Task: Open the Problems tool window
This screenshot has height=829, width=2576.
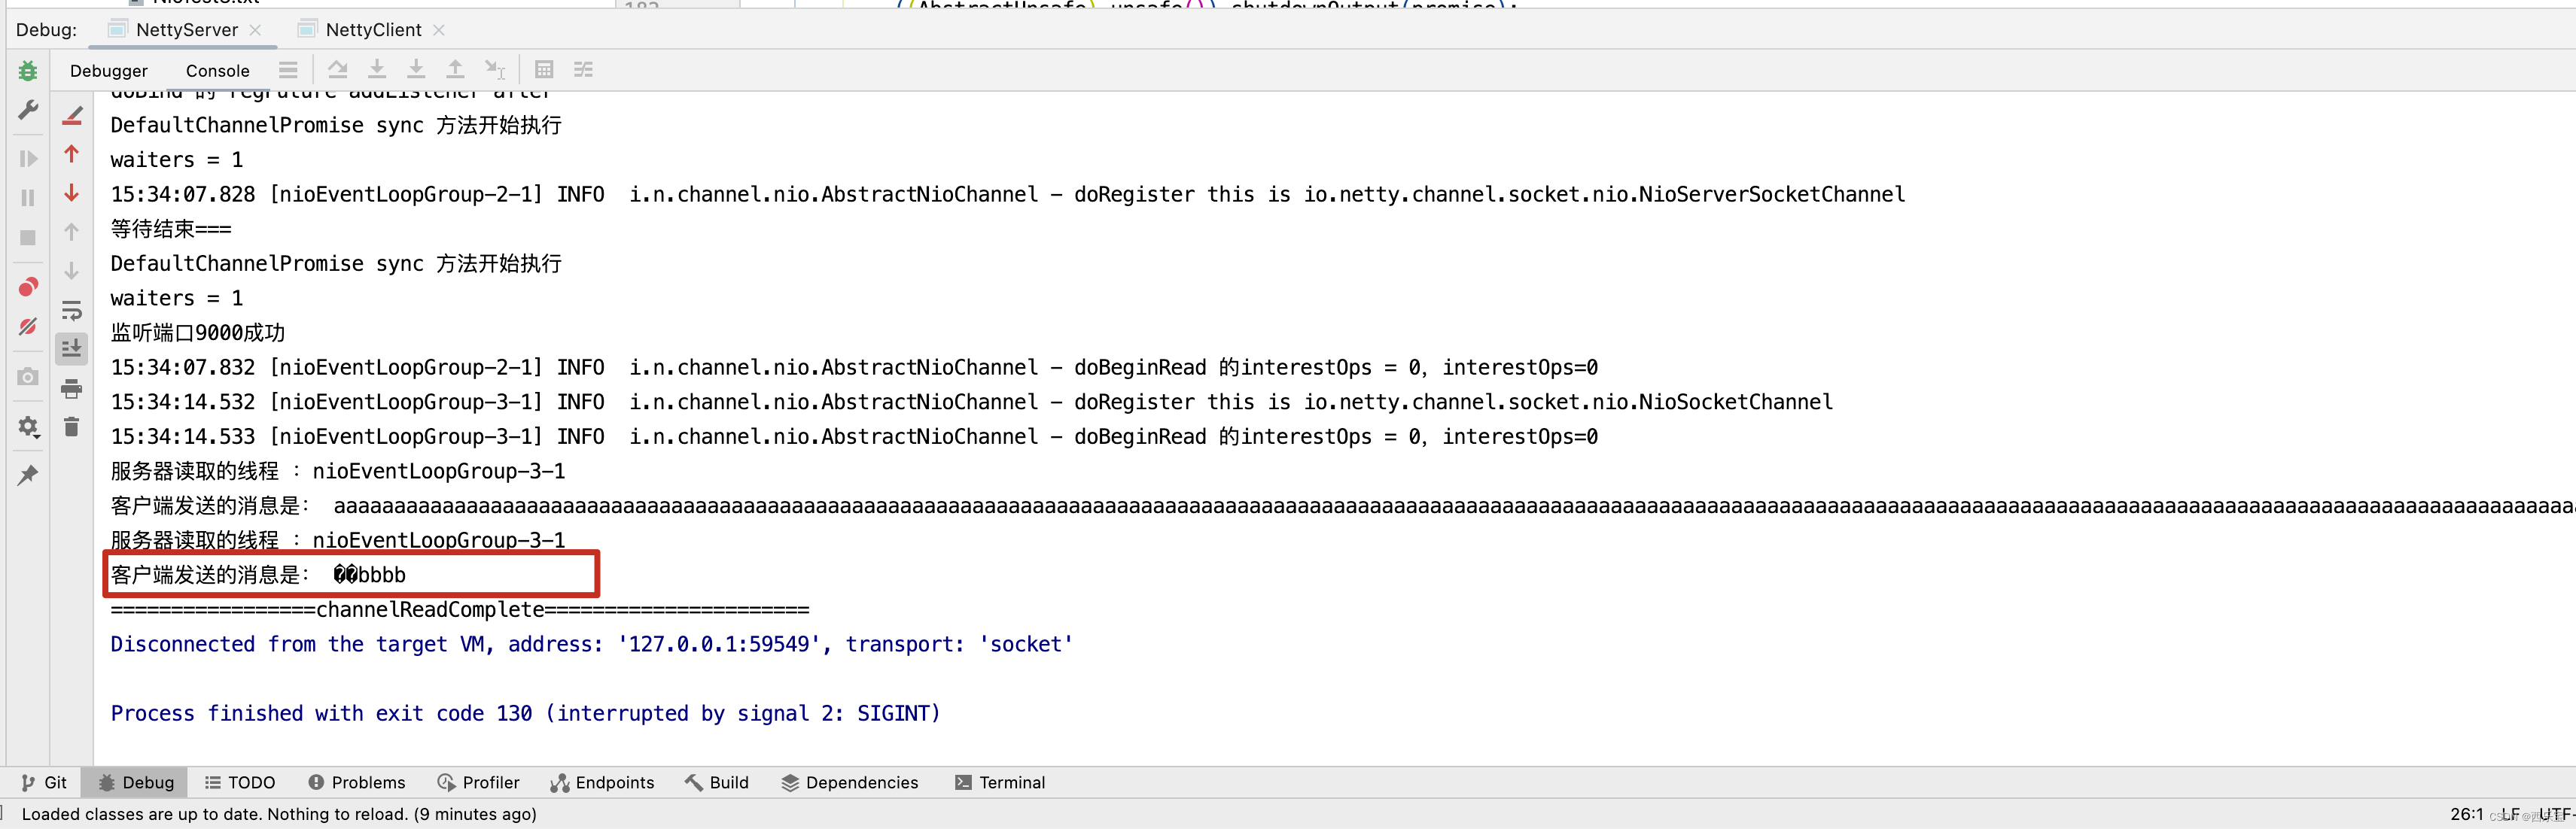Action: pos(357,783)
